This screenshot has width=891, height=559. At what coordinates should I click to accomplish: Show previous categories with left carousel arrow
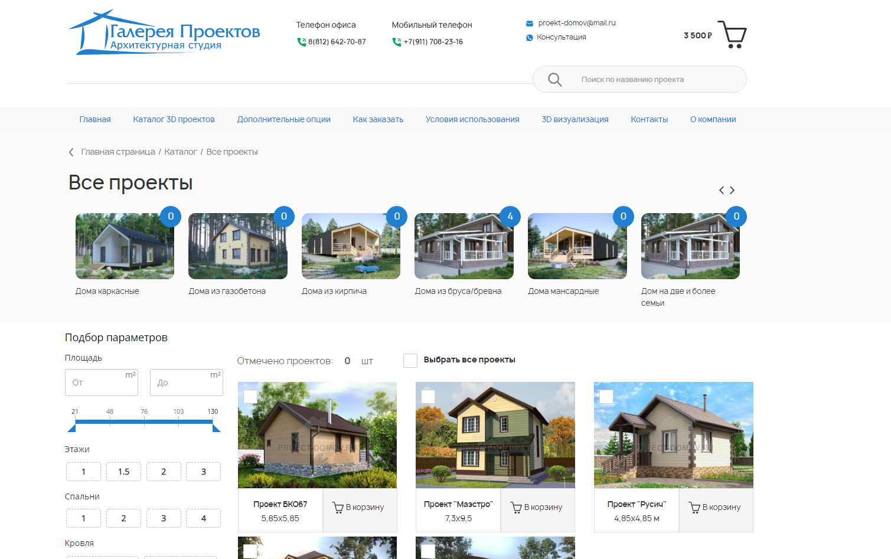click(x=722, y=190)
